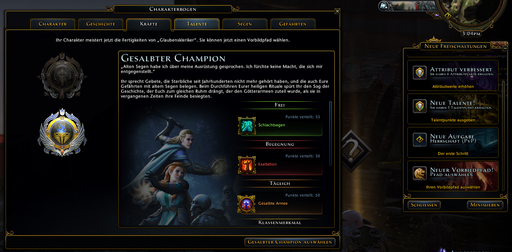This screenshot has height=252, width=512.
Task: Select the Gesalbte Armee daily power icon
Action: 247,204
